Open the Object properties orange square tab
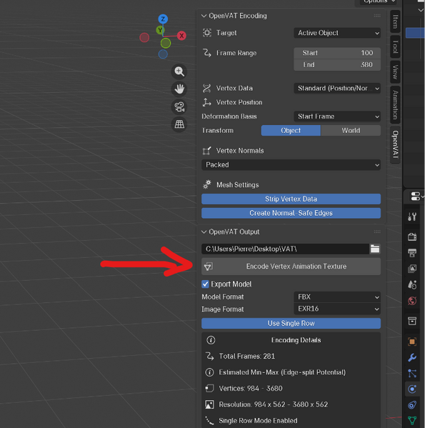 pos(412,342)
